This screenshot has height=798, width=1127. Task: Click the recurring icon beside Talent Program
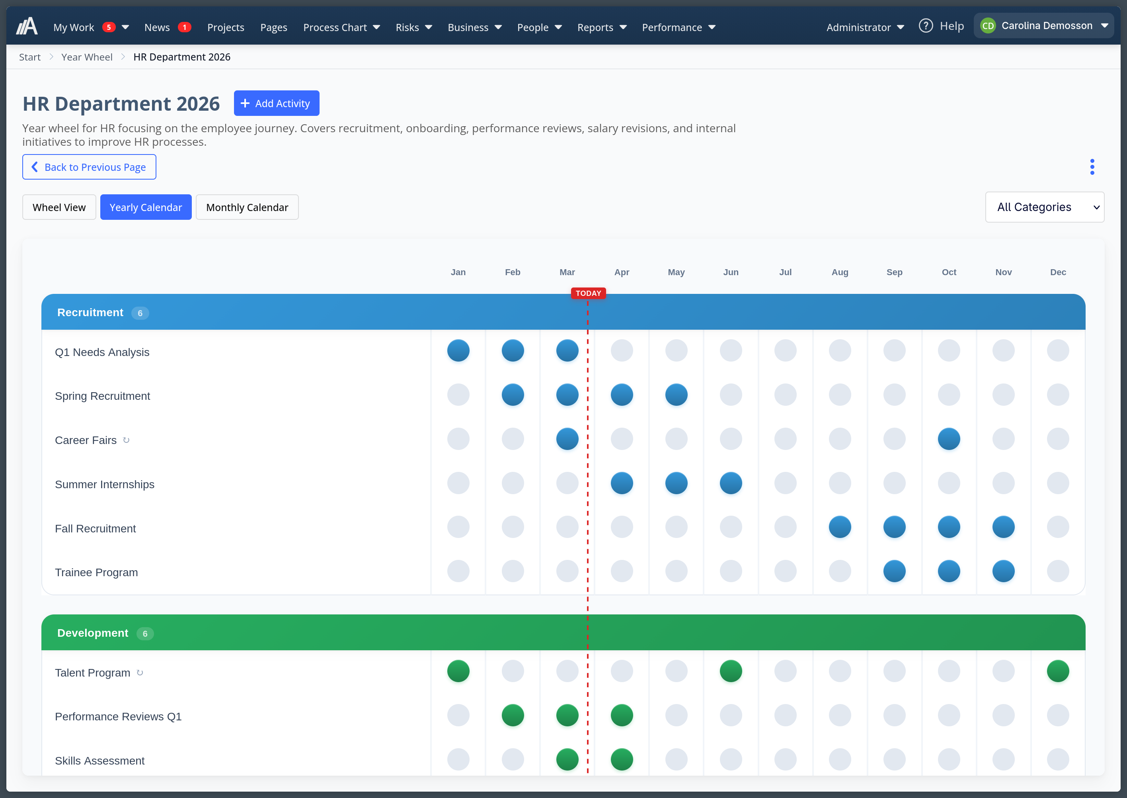click(x=139, y=673)
